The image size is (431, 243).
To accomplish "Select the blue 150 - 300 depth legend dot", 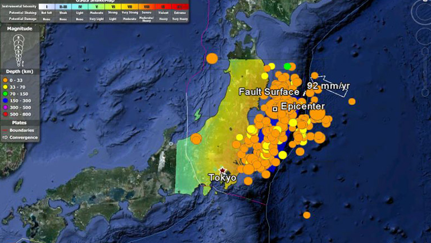I will [6, 100].
